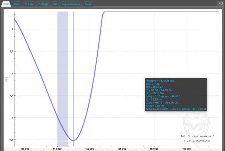Click the 144 000 frequency axis label

[57, 149]
